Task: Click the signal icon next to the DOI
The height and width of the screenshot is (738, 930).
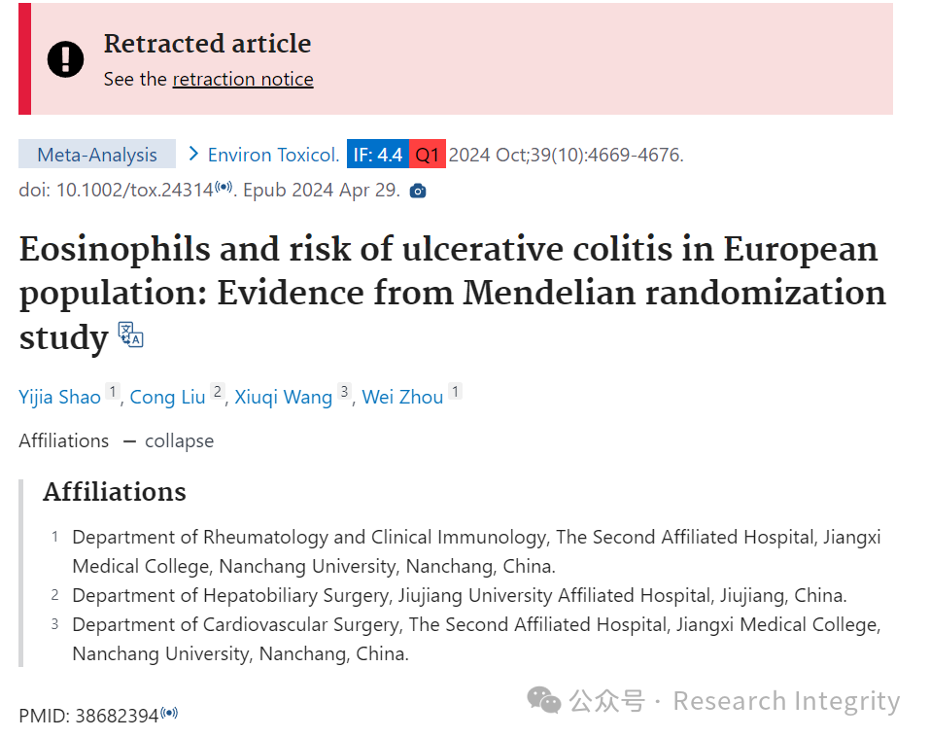Action: (x=224, y=187)
